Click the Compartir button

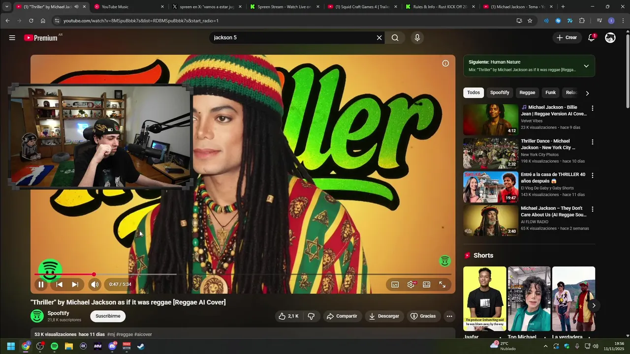(342, 316)
